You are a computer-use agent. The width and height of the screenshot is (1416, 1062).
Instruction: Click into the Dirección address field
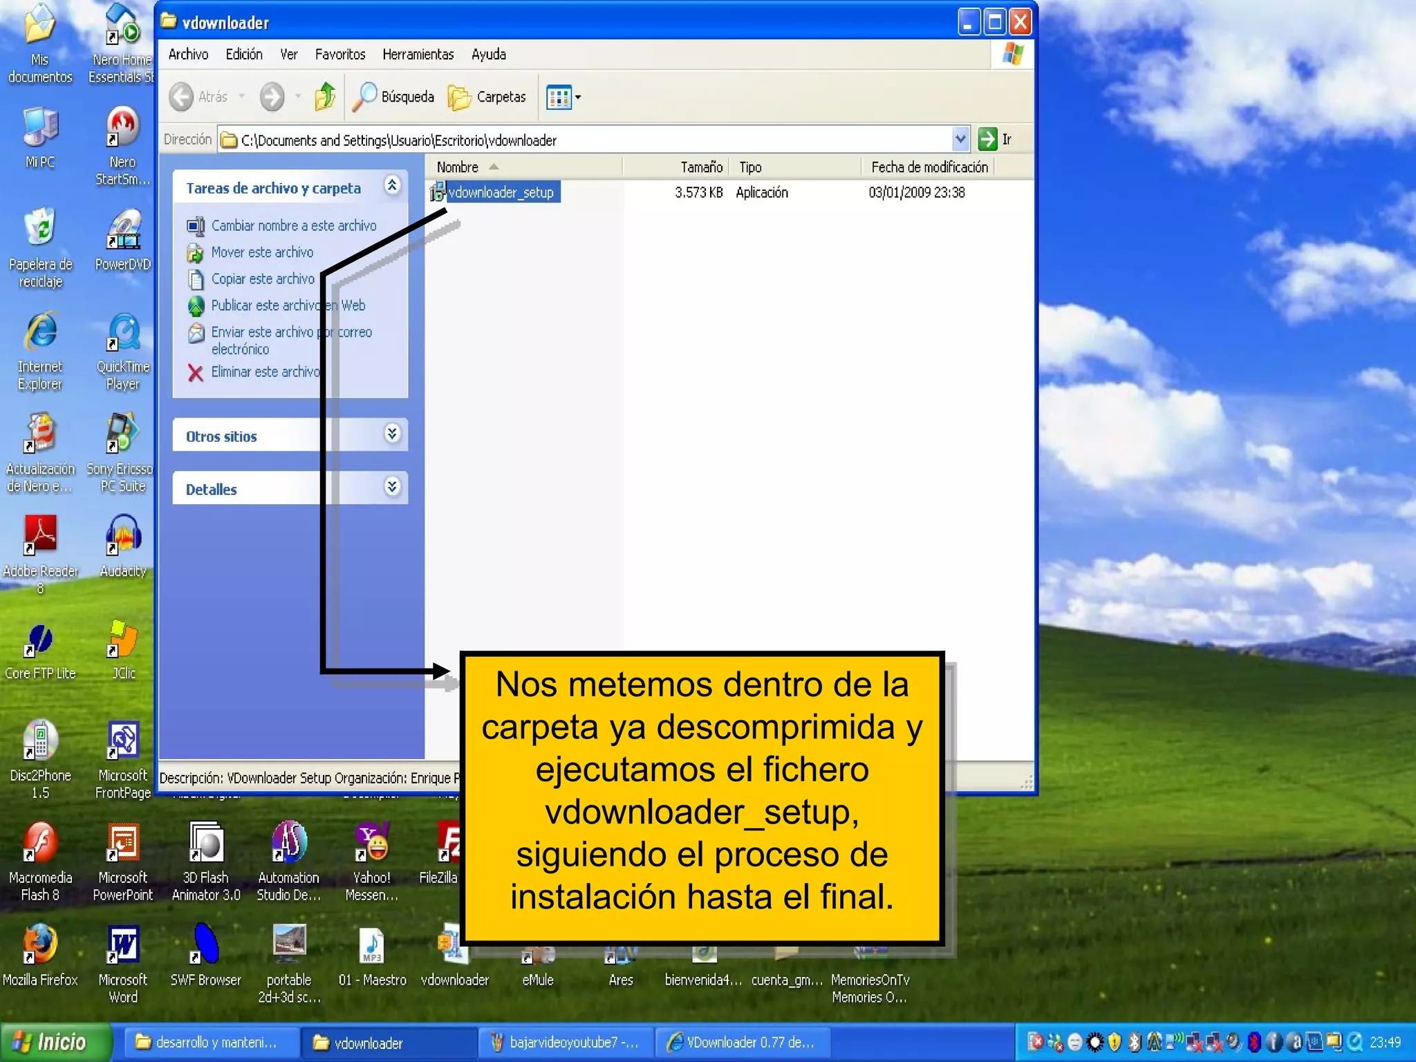pyautogui.click(x=586, y=140)
